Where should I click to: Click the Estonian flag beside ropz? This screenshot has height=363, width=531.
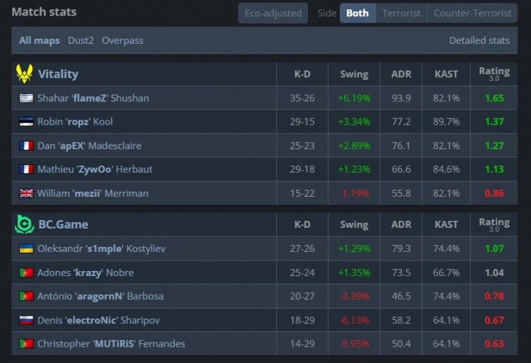pos(26,122)
